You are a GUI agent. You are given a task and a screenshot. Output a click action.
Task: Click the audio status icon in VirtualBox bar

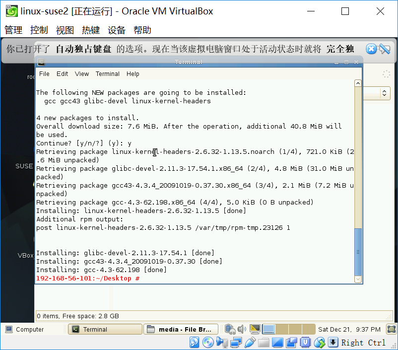click(222, 343)
